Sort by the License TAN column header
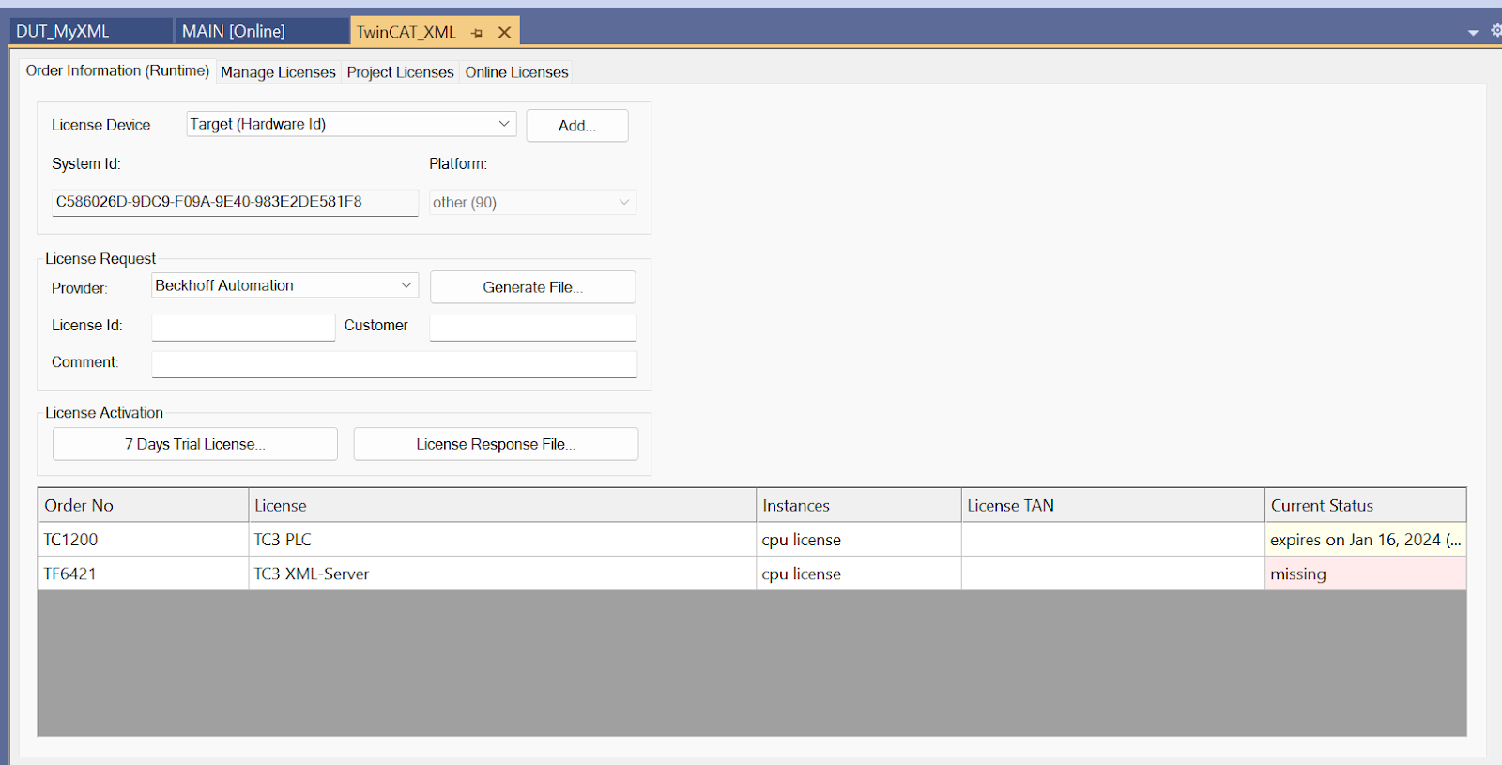The width and height of the screenshot is (1502, 765). click(1113, 505)
